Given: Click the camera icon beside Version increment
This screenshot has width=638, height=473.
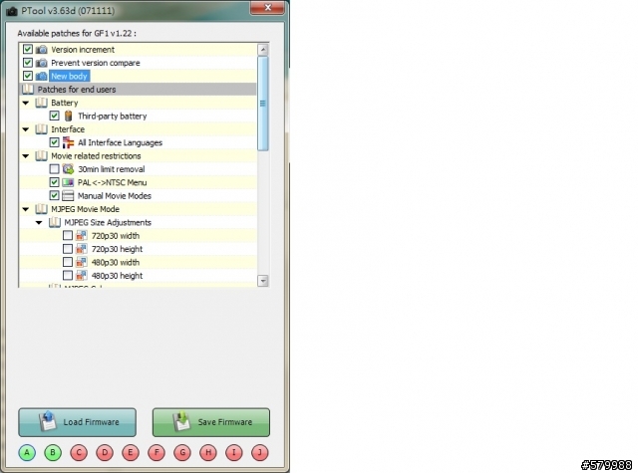Looking at the screenshot, I should (41, 50).
